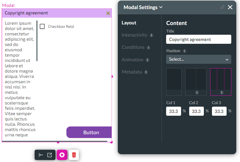The height and width of the screenshot is (162, 240).
Task: Open the Position Select dropdown
Action: pyautogui.click(x=199, y=59)
